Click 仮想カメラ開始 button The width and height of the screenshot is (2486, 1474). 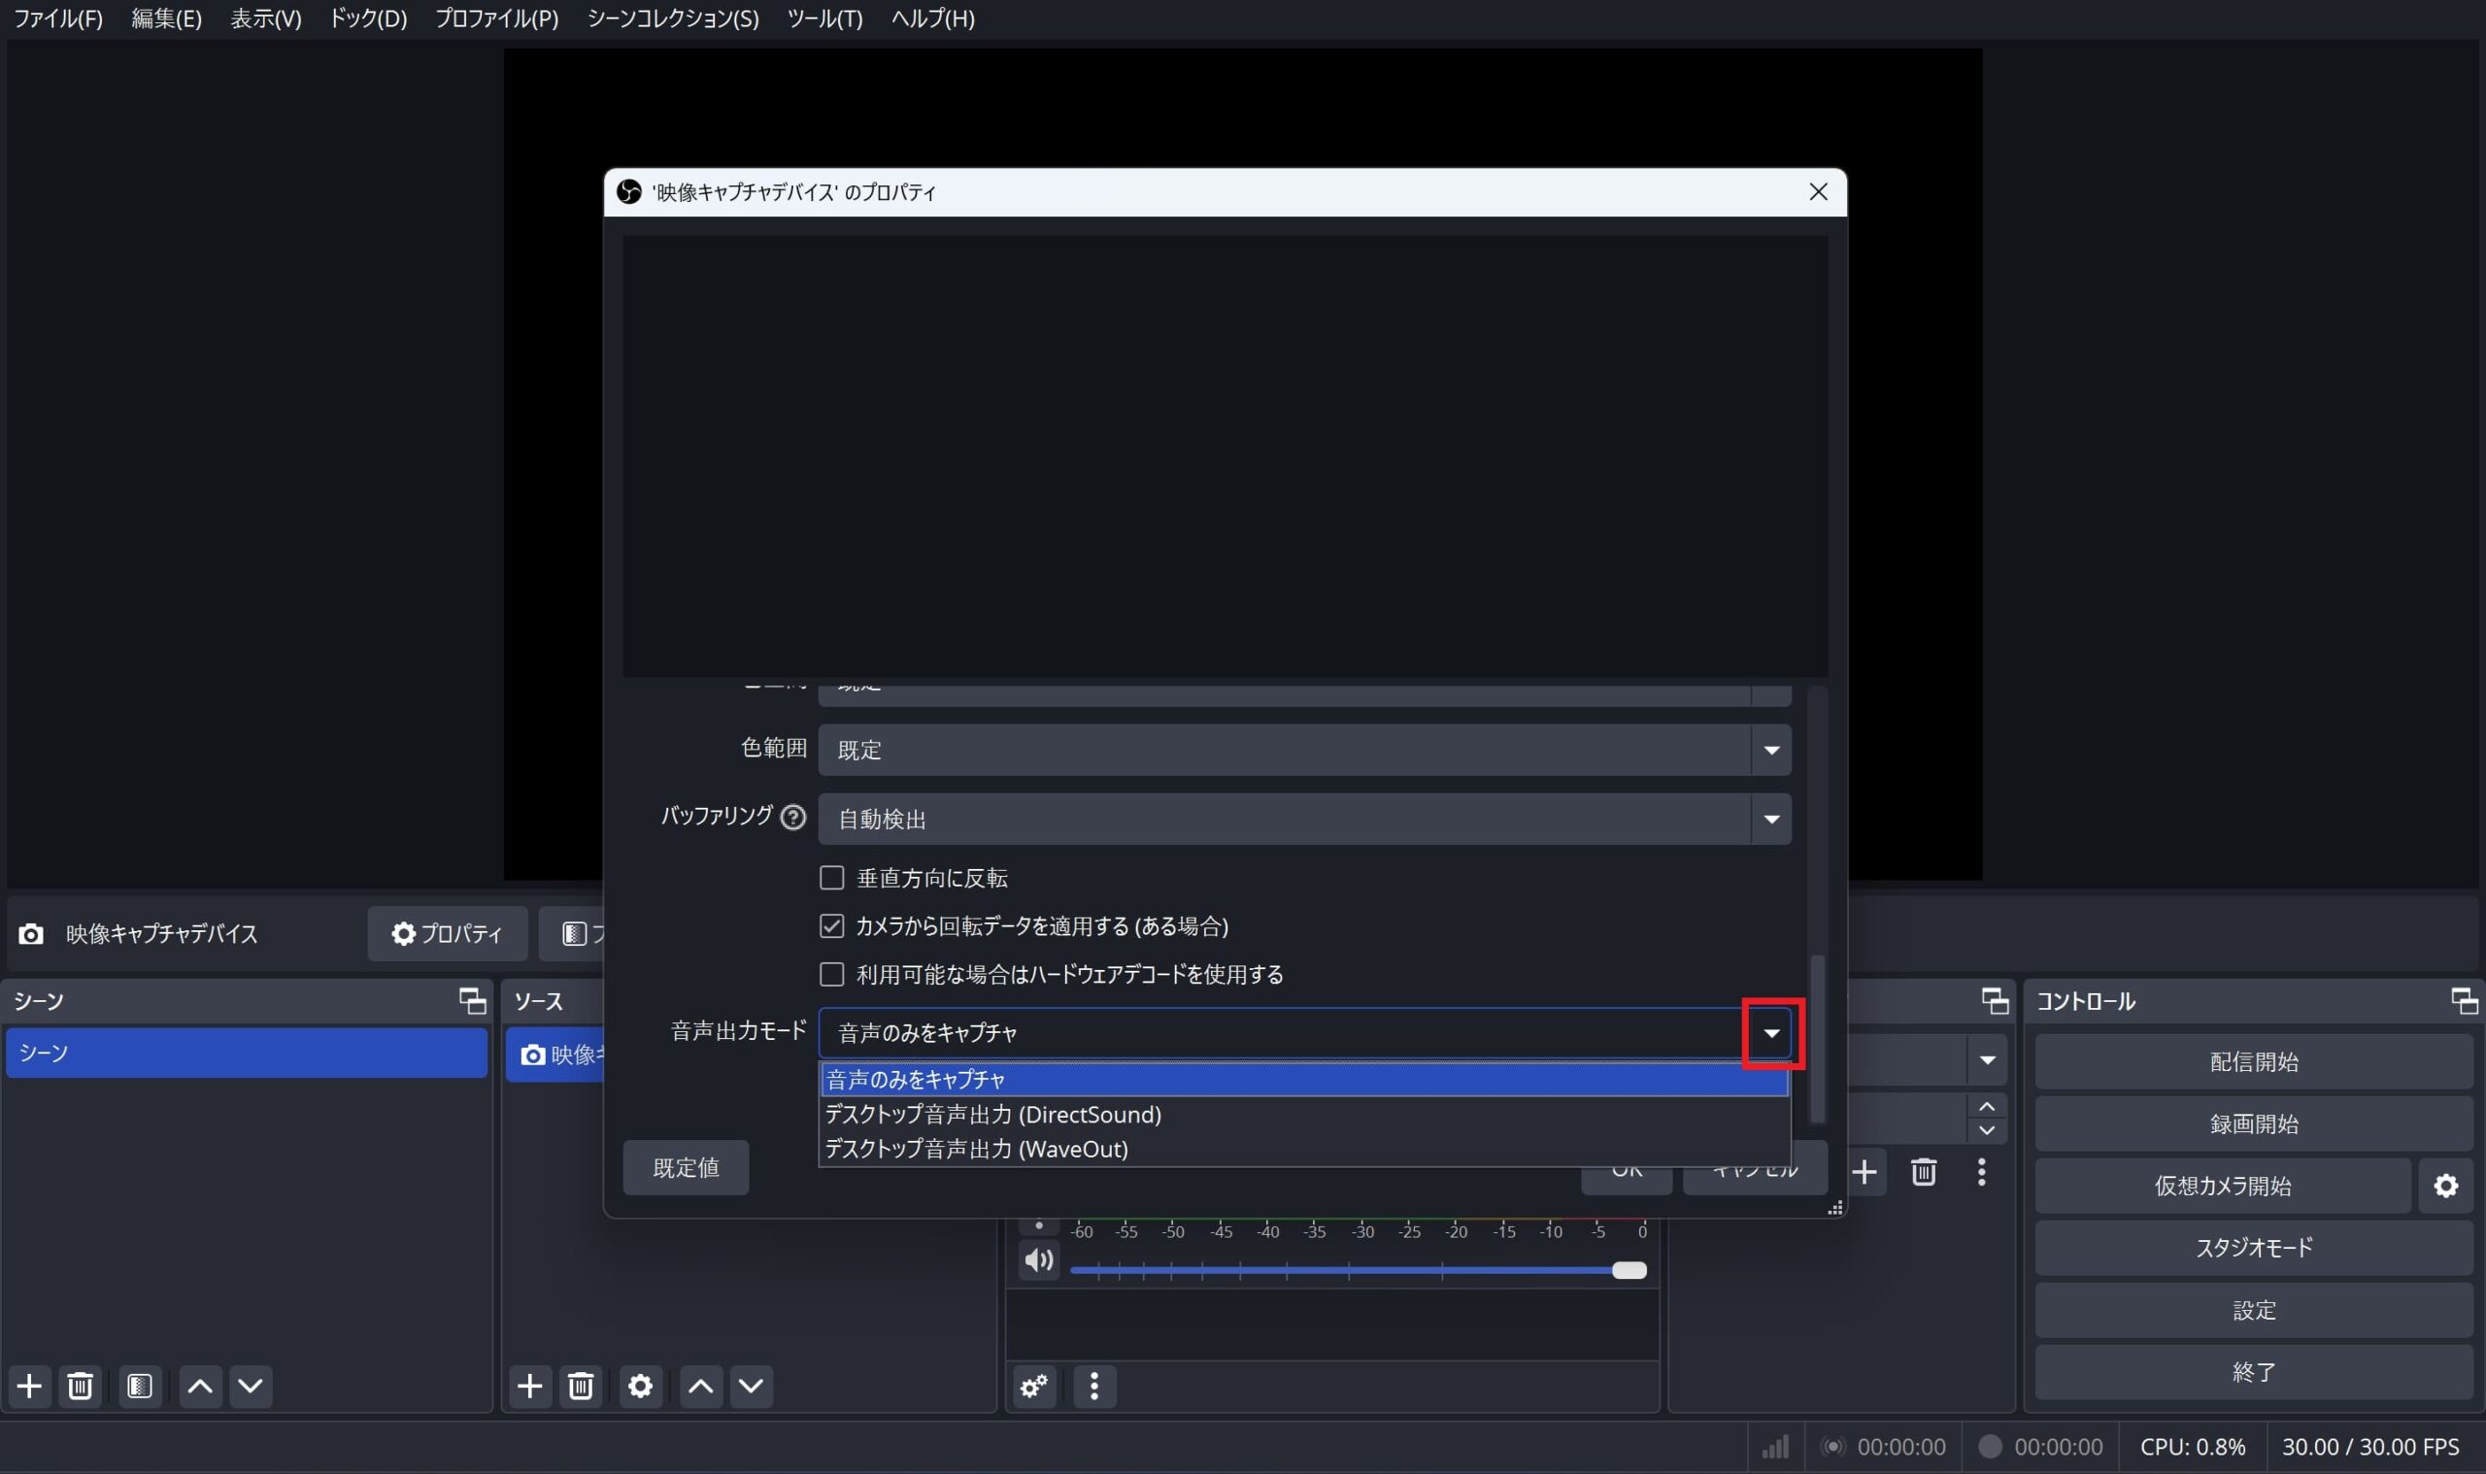tap(2223, 1185)
